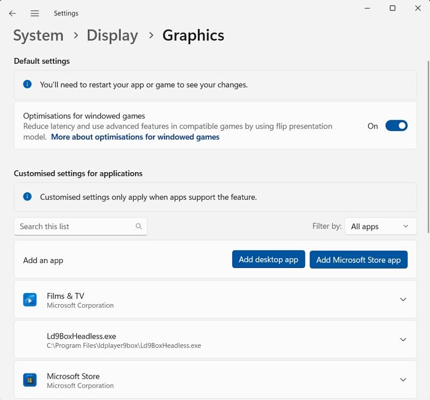The height and width of the screenshot is (400, 430).
Task: Click the restart notice info icon
Action: click(x=27, y=85)
